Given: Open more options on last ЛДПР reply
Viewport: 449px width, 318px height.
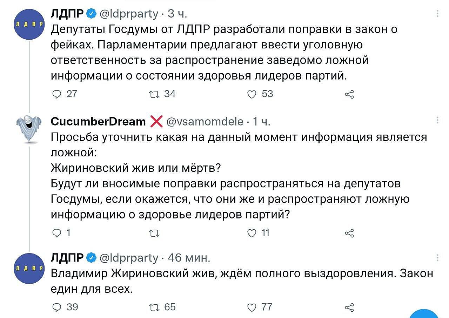Looking at the screenshot, I should 437,258.
